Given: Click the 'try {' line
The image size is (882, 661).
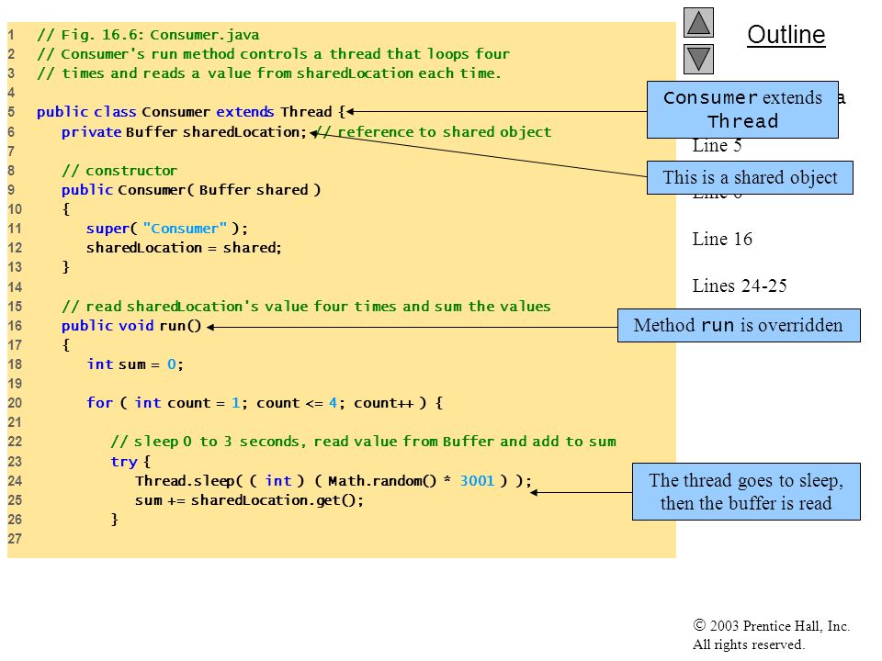Looking at the screenshot, I should [130, 462].
